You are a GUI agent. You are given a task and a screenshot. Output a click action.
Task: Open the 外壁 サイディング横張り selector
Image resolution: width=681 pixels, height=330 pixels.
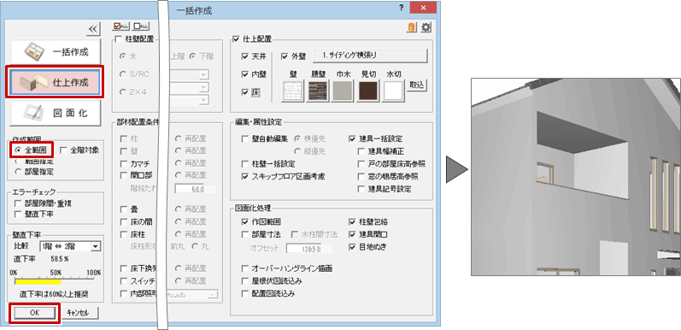(x=371, y=56)
